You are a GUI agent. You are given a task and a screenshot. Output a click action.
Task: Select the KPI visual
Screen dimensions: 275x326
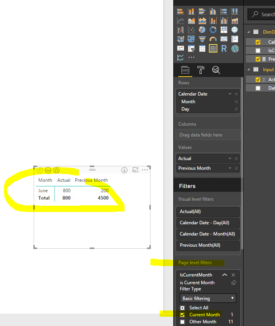181,48
